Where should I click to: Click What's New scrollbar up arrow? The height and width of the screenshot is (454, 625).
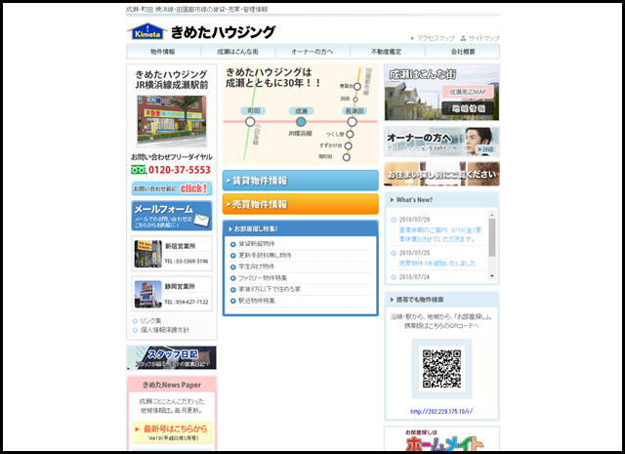point(492,215)
